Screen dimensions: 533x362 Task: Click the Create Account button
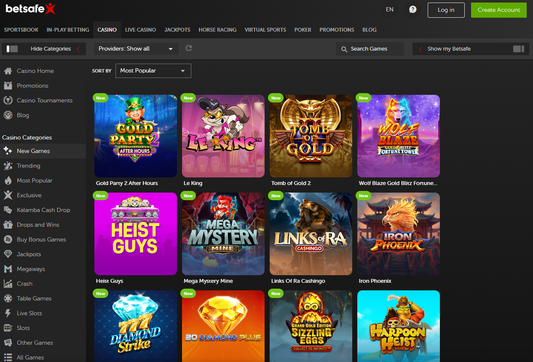click(499, 10)
